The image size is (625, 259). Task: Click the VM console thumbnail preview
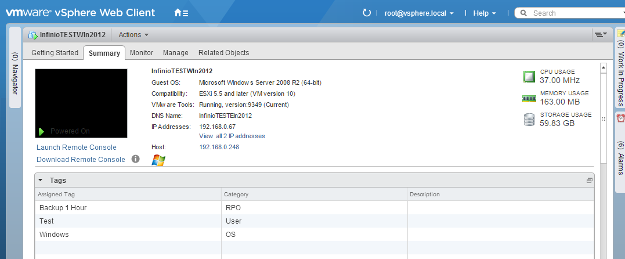pos(81,103)
